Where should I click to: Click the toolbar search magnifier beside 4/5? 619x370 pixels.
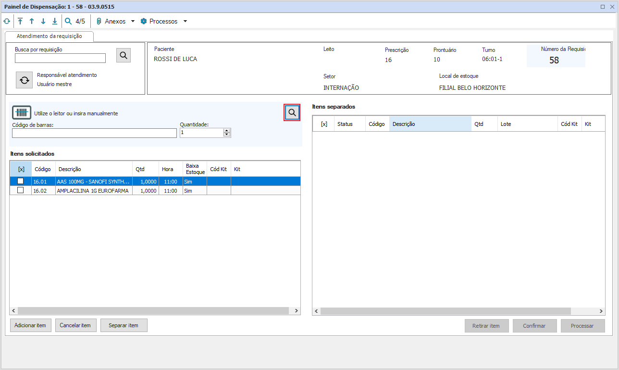tap(68, 21)
